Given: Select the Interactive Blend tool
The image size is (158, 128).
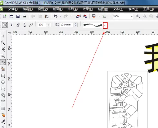Looking at the screenshot, I should 3,115.
